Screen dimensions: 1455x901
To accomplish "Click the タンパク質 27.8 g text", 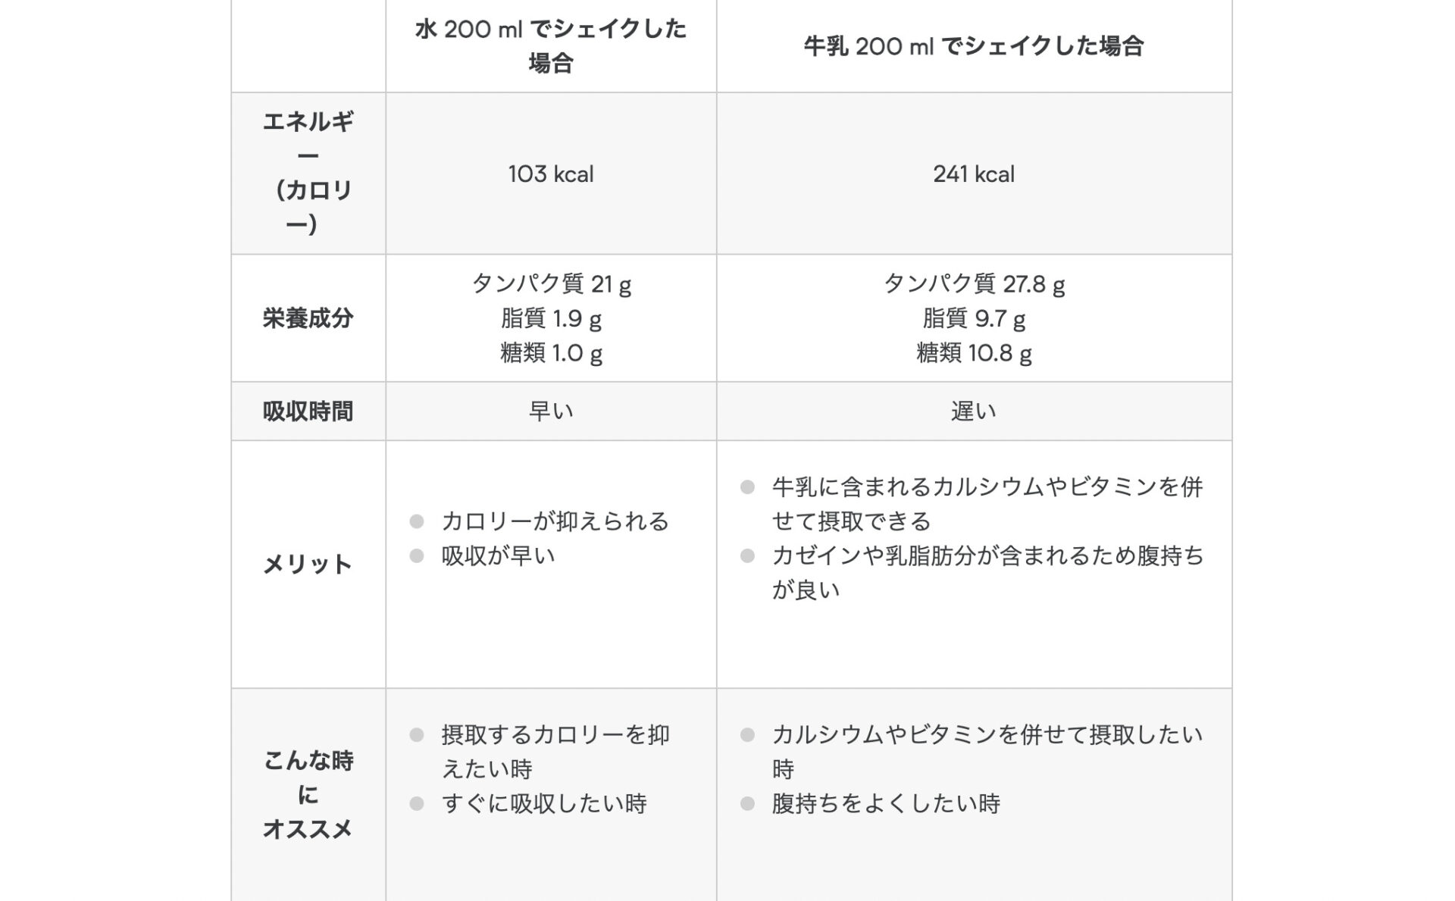I will tap(974, 284).
